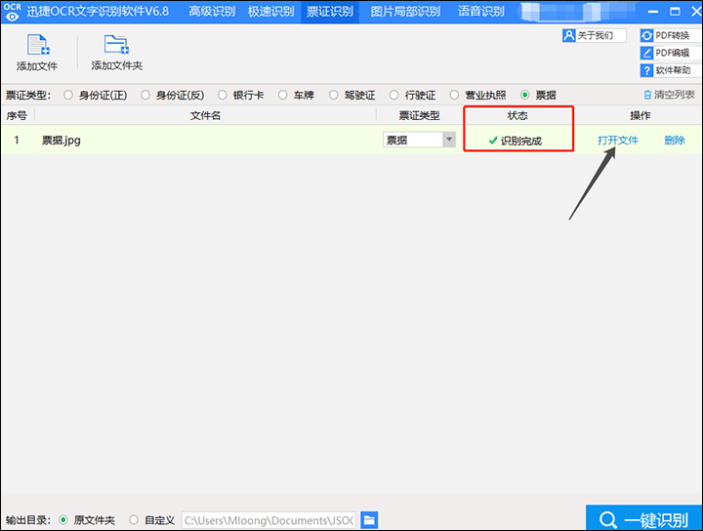Choose 原文件夹 output option
Viewport: 703px width, 531px height.
pos(63,520)
